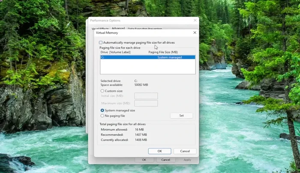Image resolution: width=300 pixels, height=173 pixels.
Task: Choose System managed size option
Action: (x=102, y=110)
